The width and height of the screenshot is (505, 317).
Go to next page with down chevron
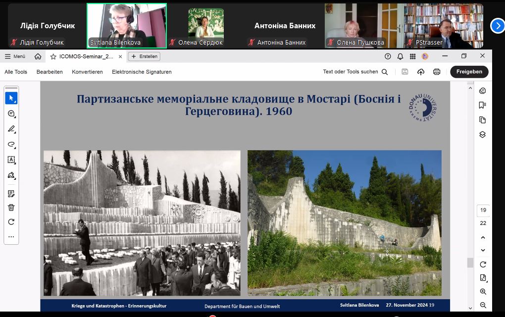[483, 250]
